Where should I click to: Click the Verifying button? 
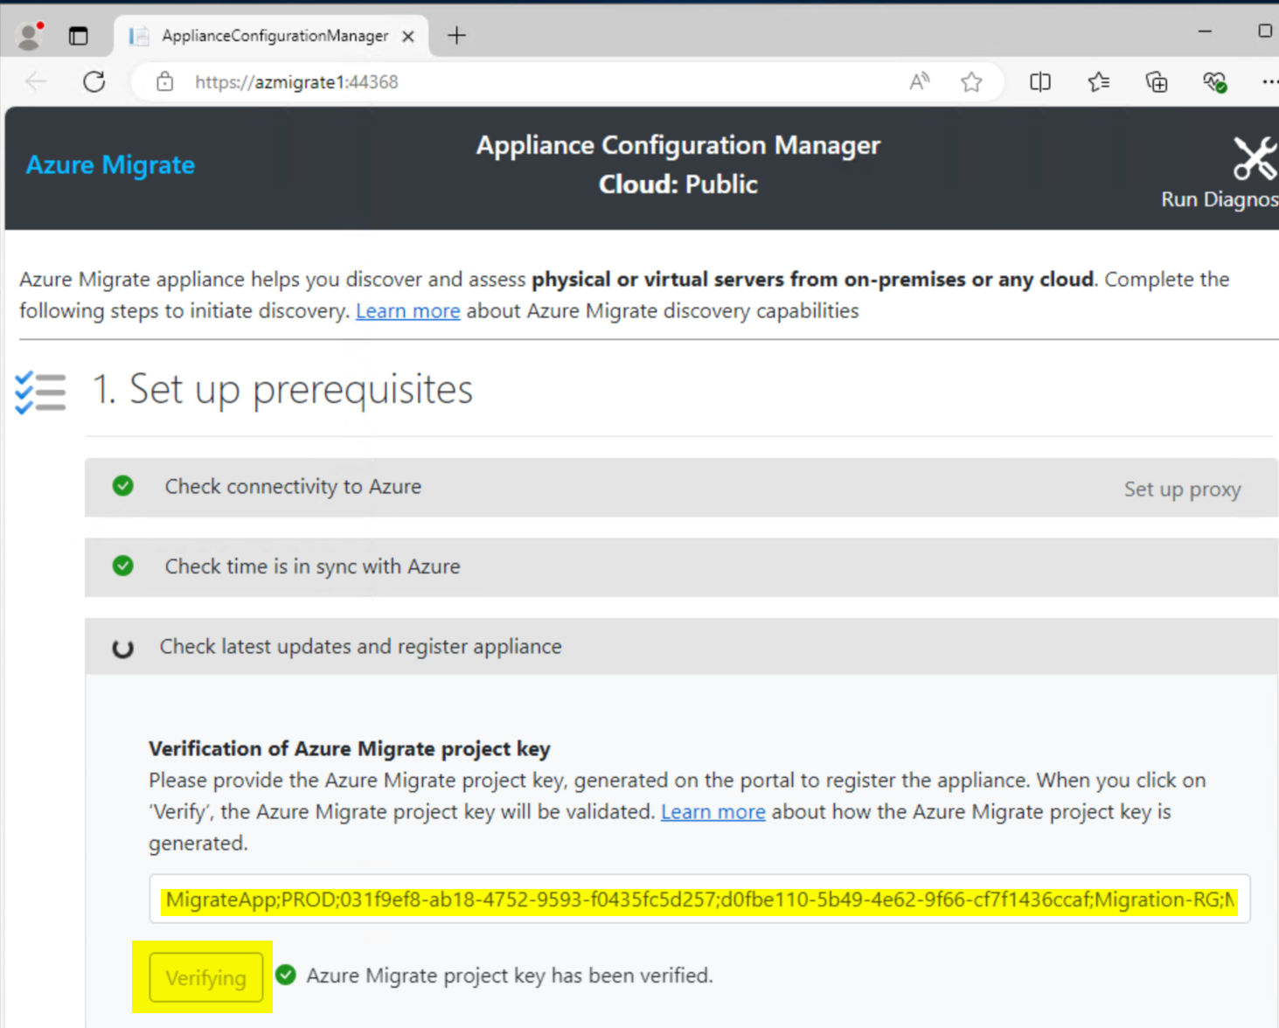[x=206, y=977]
